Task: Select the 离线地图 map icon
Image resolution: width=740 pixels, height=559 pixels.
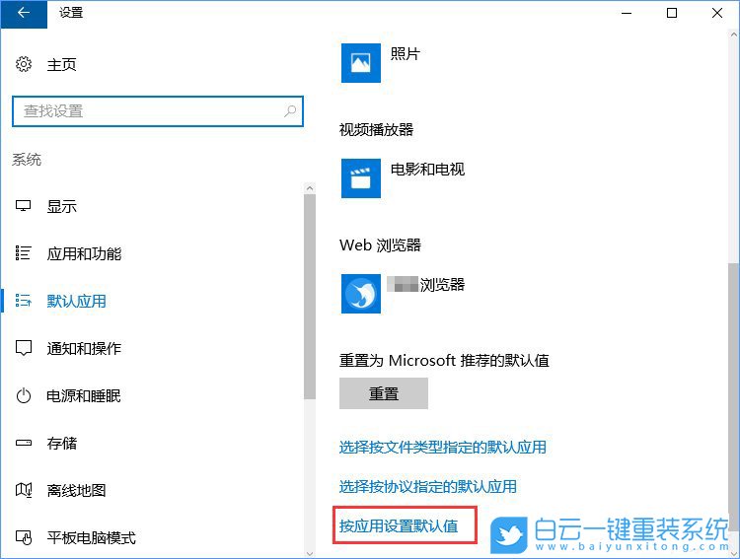Action: (23, 490)
